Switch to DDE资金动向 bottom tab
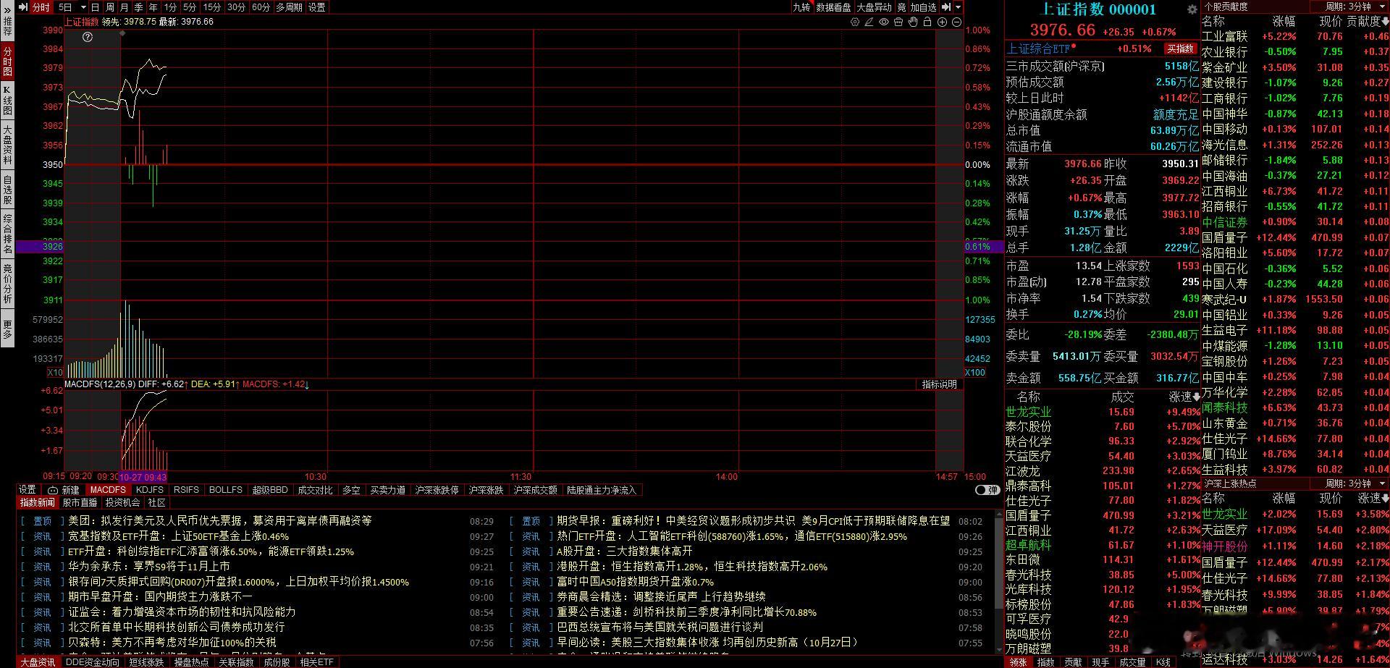 tap(92, 662)
